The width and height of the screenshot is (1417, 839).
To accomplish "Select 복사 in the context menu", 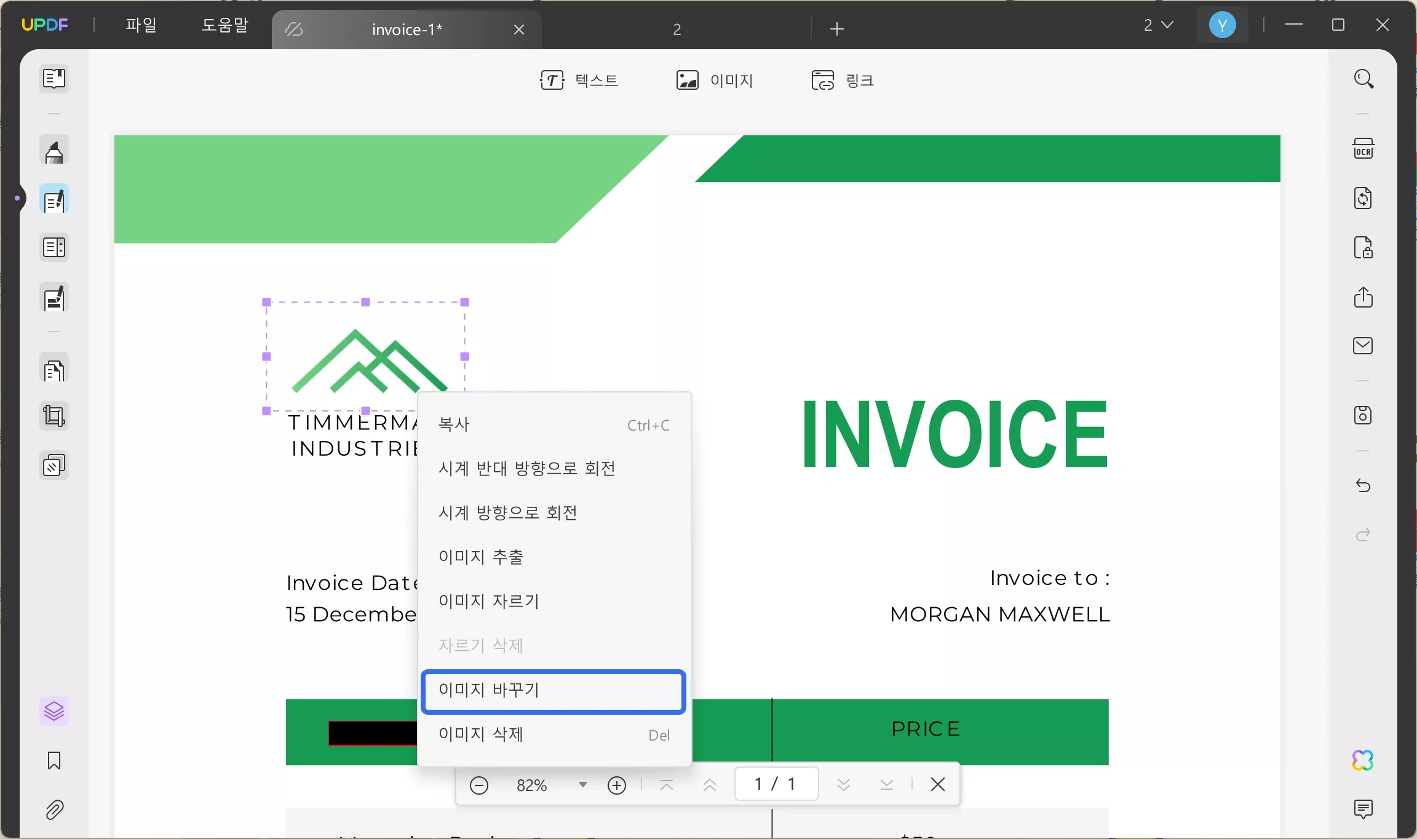I will (x=453, y=424).
